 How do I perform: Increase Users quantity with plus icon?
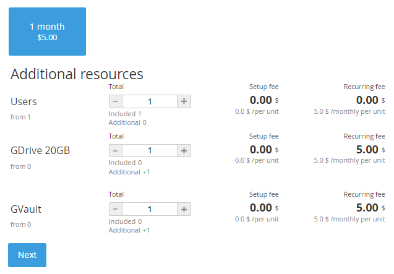(184, 101)
